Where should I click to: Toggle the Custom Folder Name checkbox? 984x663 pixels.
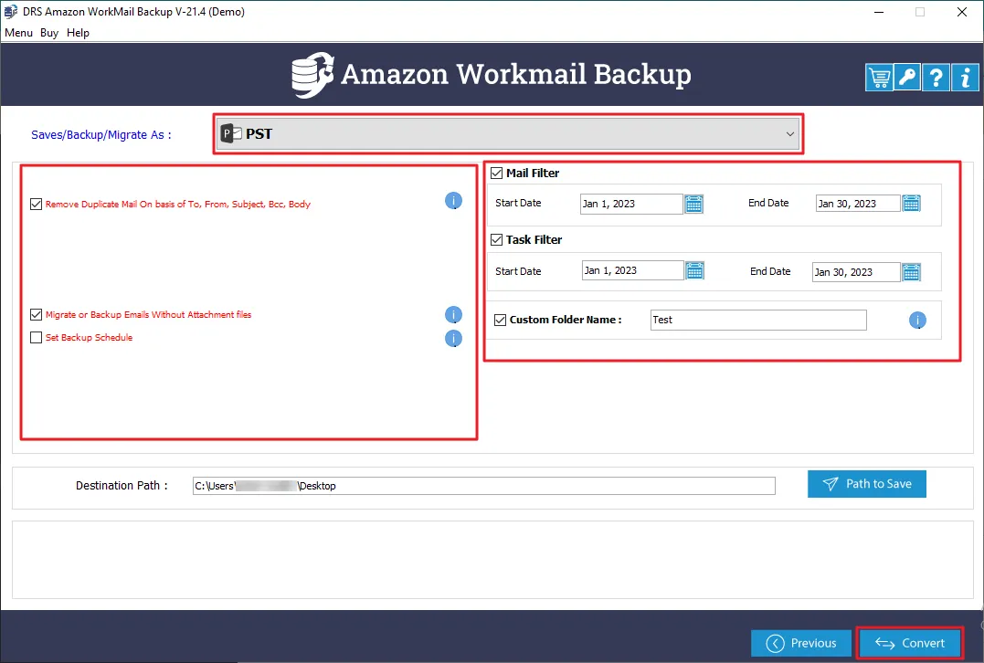tap(500, 320)
